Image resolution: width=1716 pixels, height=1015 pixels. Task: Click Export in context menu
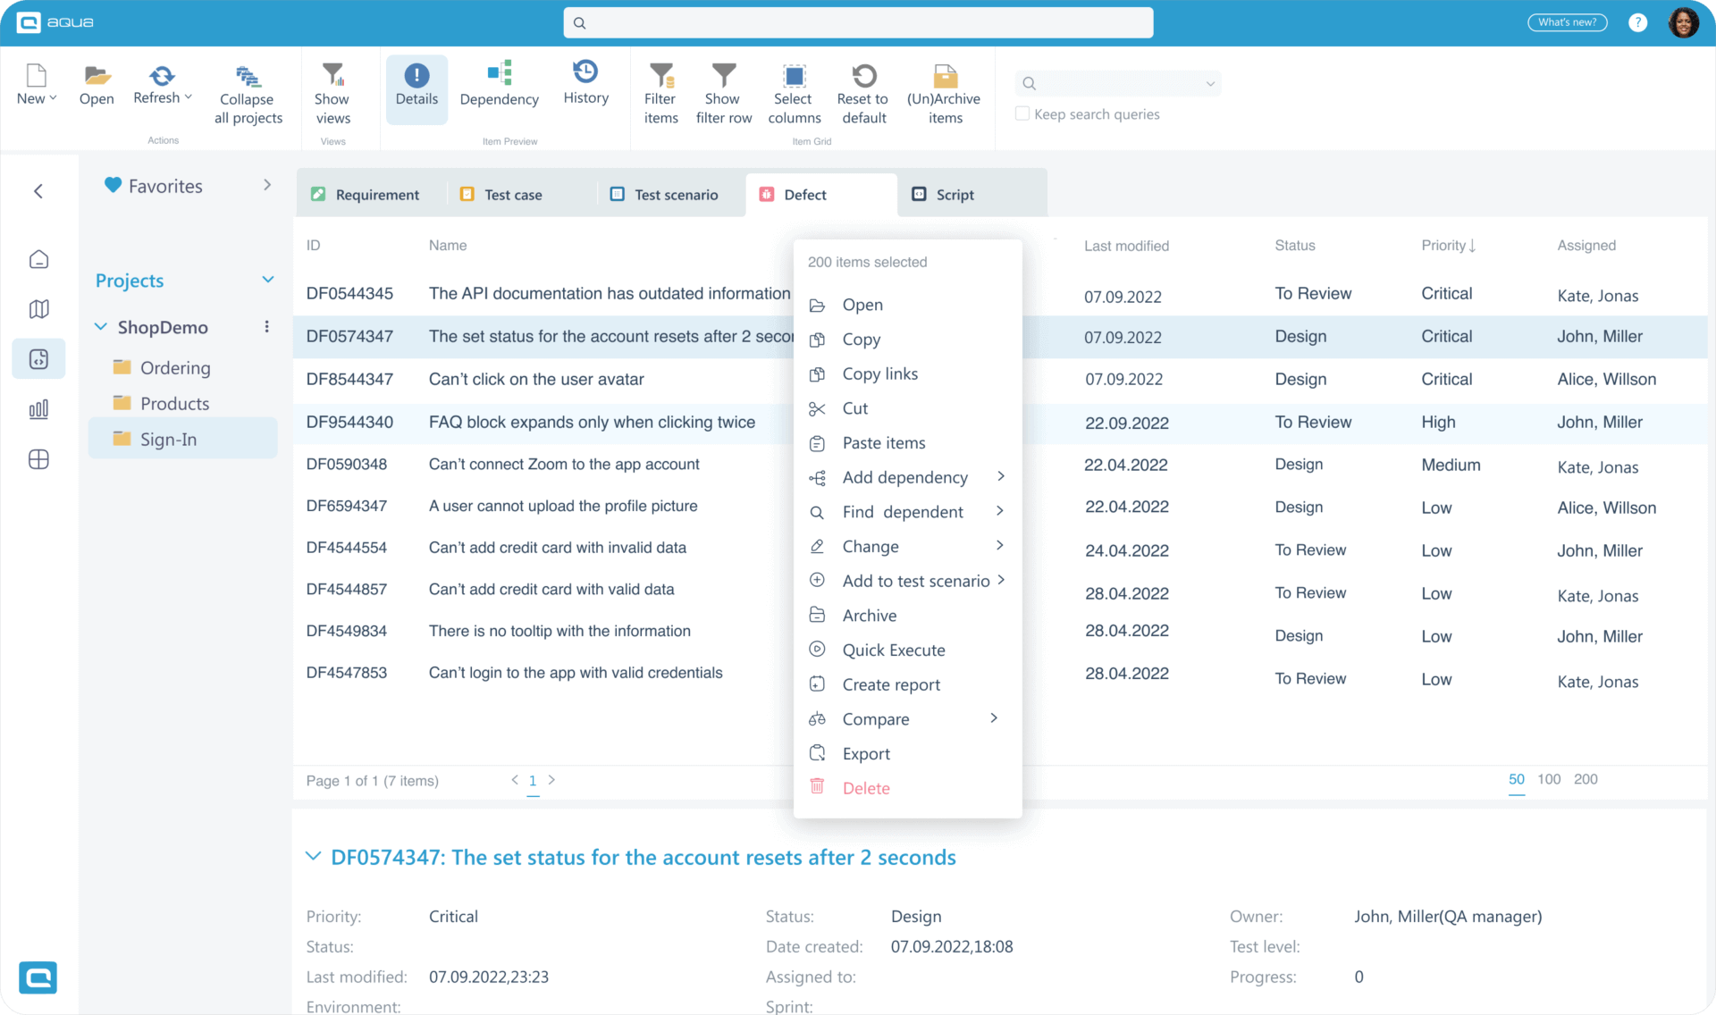coord(866,753)
